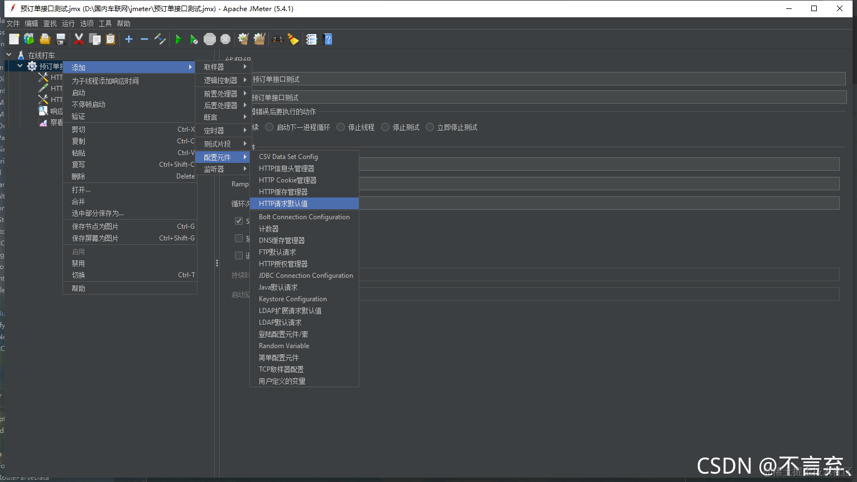Collapse the 在线打车 test plan node
Screen dimensions: 857x482
[x=9, y=55]
